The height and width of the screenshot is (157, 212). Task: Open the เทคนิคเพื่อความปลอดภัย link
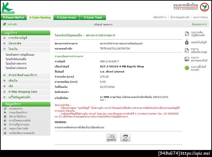pos(22,133)
